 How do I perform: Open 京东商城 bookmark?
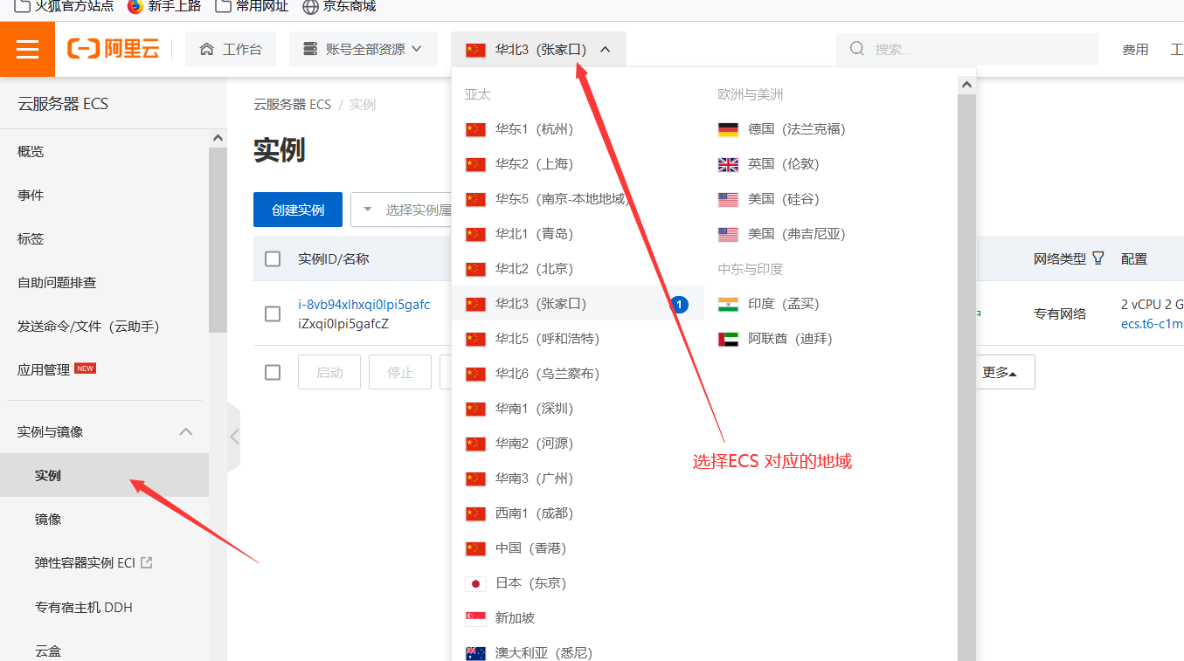coord(339,6)
